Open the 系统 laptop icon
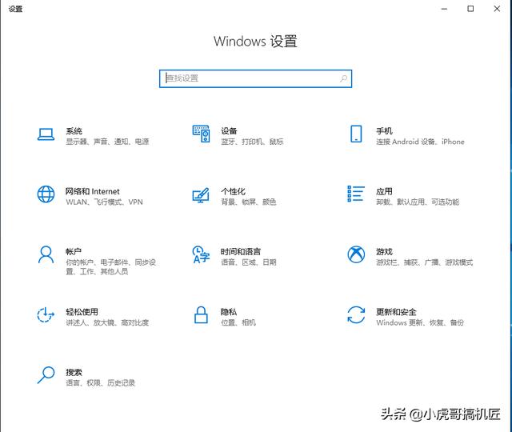512x432 pixels. coord(46,134)
